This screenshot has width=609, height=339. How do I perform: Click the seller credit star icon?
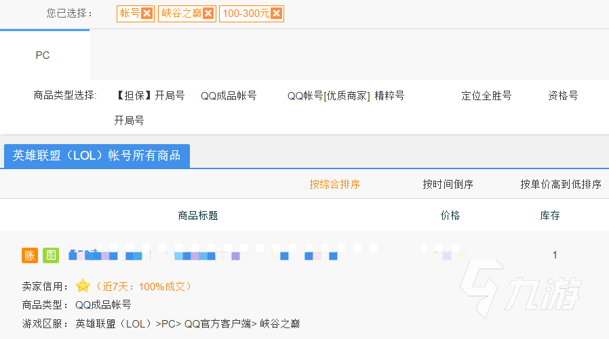coord(83,286)
